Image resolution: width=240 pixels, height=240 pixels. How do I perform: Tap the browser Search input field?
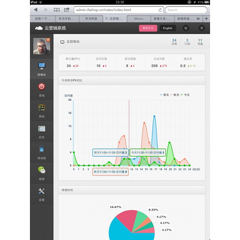[186, 10]
